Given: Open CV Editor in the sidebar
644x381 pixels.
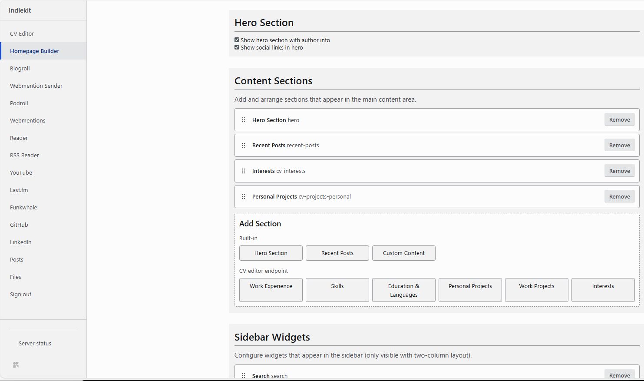Looking at the screenshot, I should [22, 33].
